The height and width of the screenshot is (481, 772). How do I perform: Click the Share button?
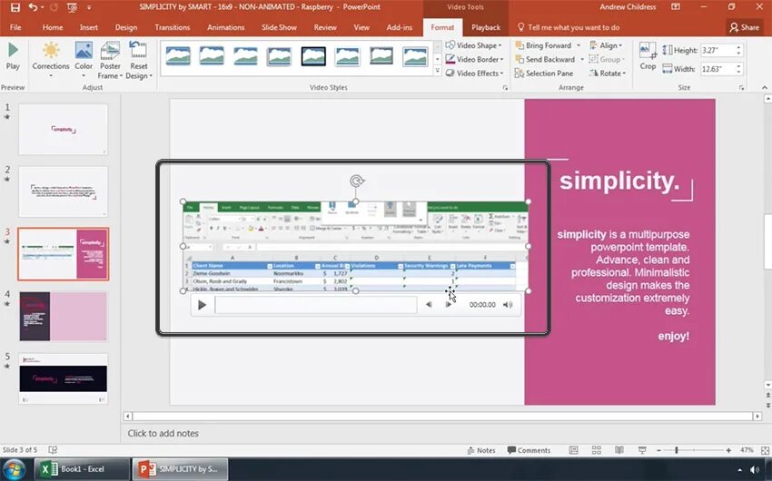point(745,27)
